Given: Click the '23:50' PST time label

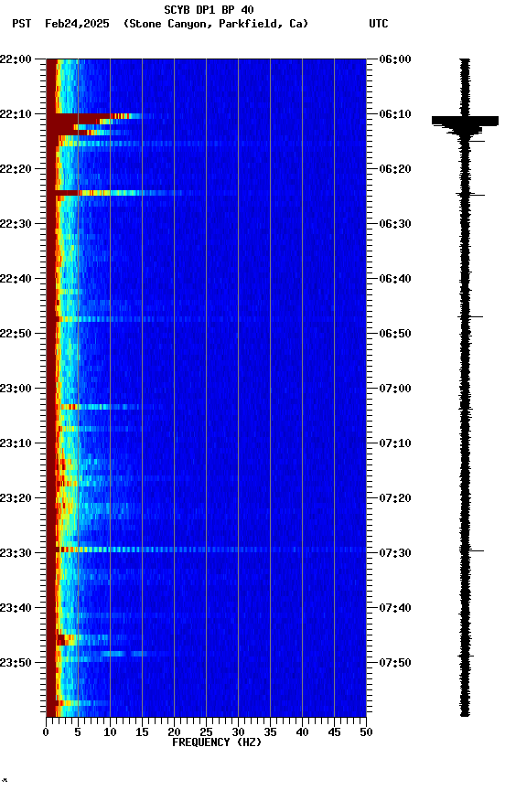Looking at the screenshot, I should coord(16,663).
